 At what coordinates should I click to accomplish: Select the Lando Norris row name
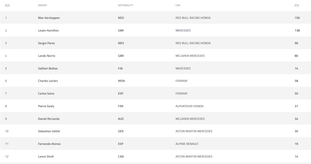(47, 56)
